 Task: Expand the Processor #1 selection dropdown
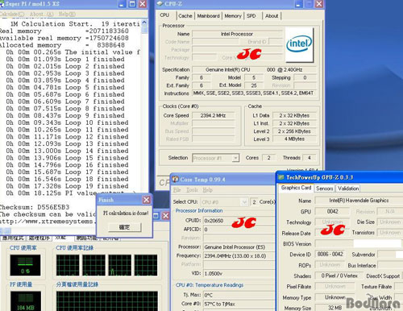(235, 158)
